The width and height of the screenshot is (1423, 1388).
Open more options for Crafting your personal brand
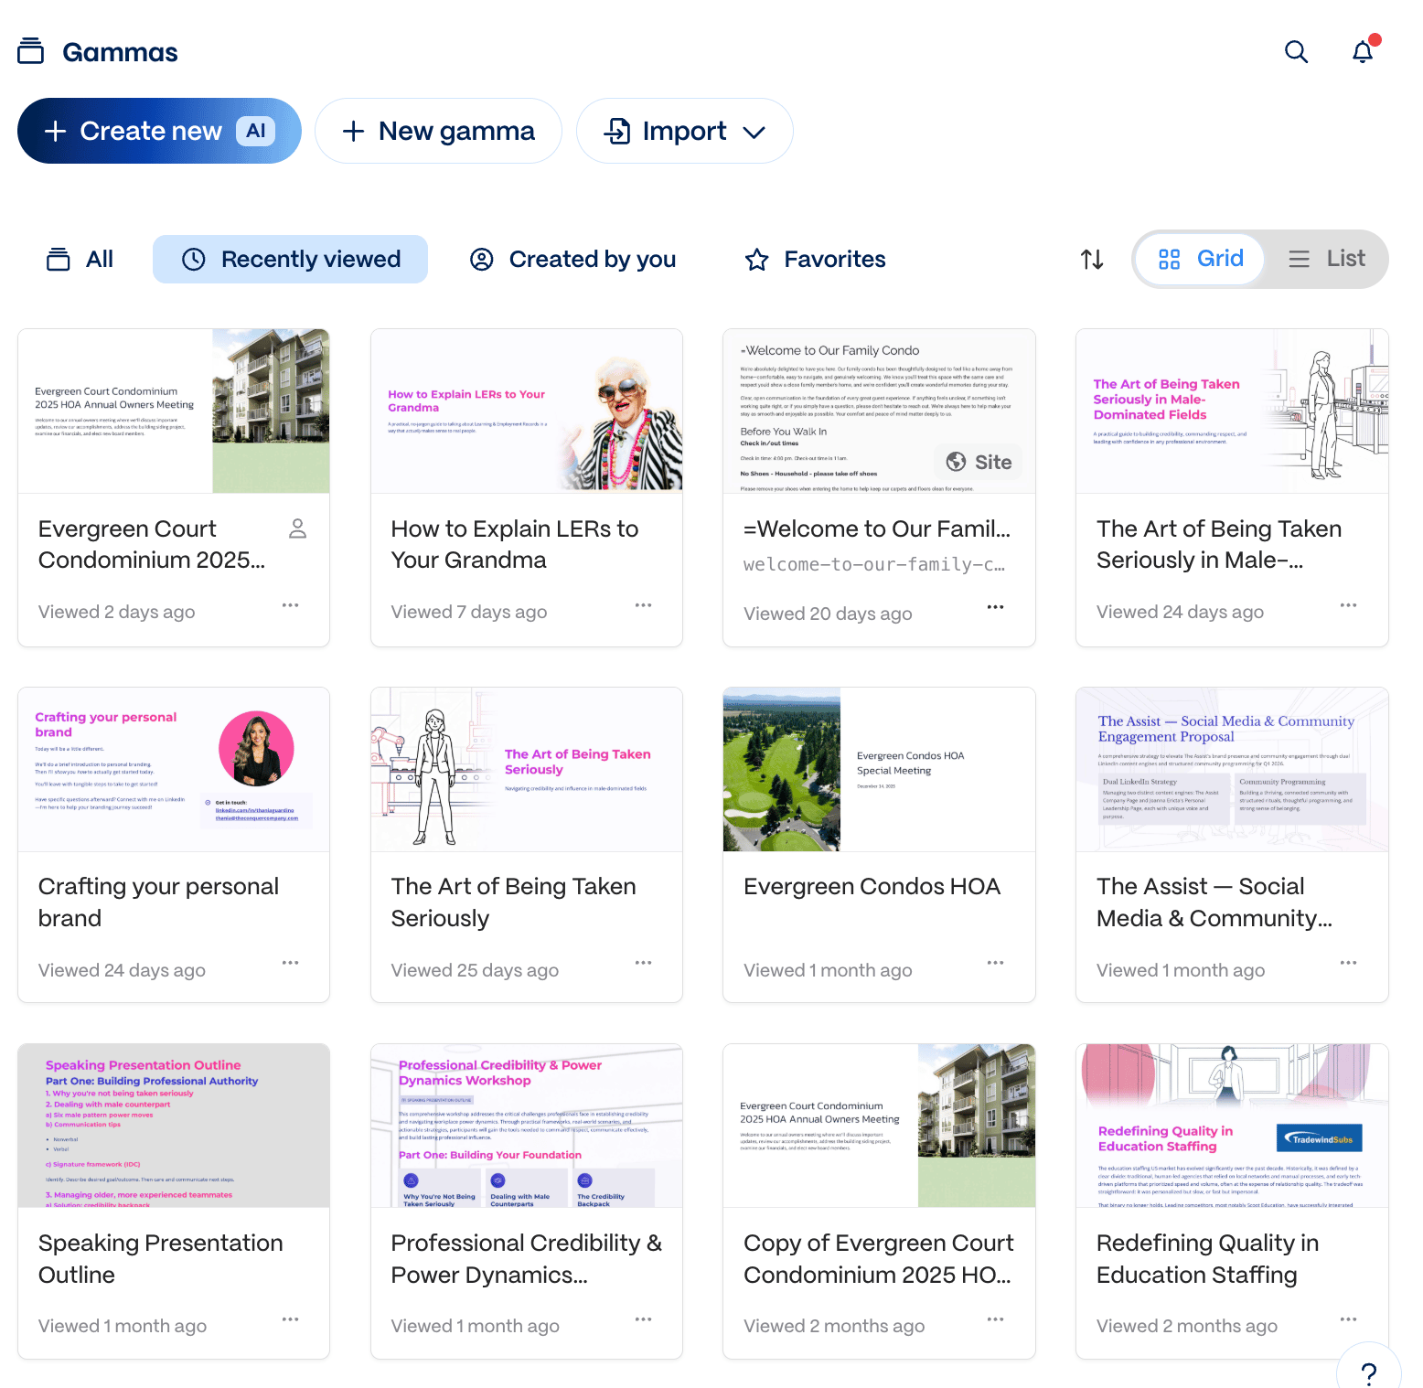(291, 963)
